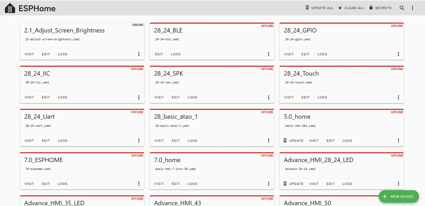Image resolution: width=425 pixels, height=206 pixels.
Task: Click plus icon on New Device button
Action: tap(385, 196)
